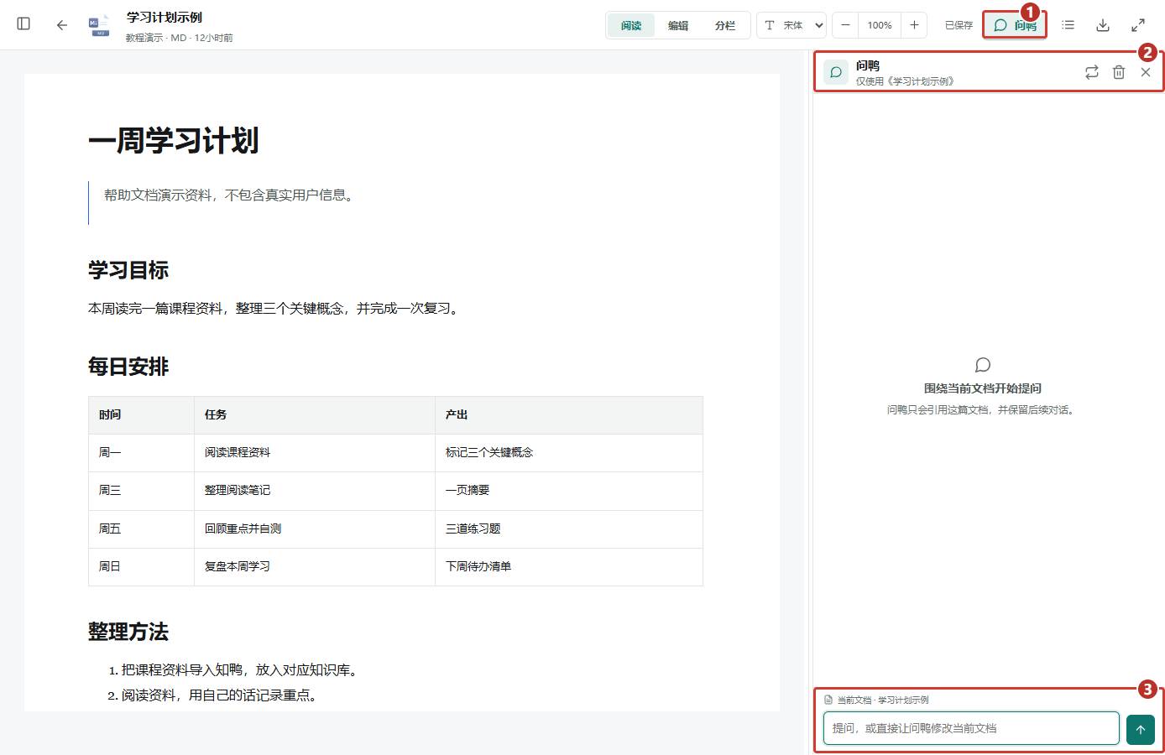Click the 问鸭 panel chat bubble icon

coord(836,72)
